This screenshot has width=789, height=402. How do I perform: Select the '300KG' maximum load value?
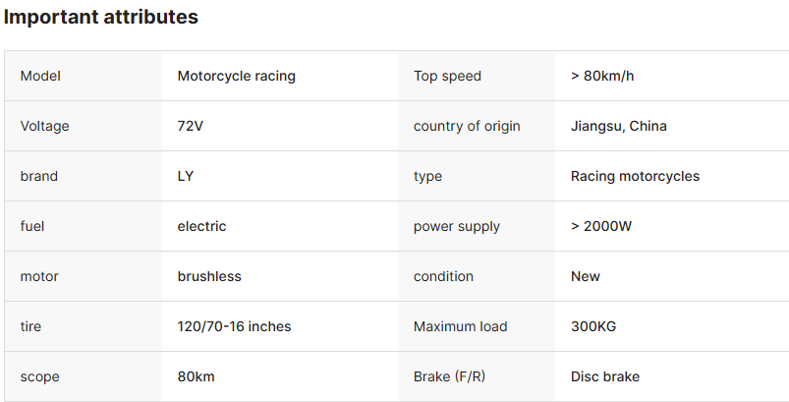pos(592,326)
